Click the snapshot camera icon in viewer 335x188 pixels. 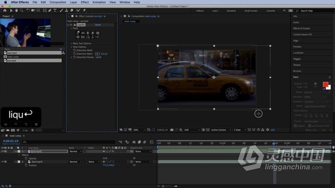(172, 130)
